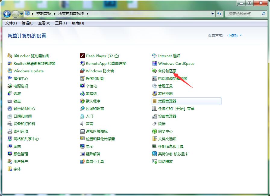
Task: Open the 帮助(H) menu
Action: [x=78, y=23]
